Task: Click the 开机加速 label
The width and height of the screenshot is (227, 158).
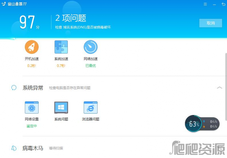Action: point(32,59)
